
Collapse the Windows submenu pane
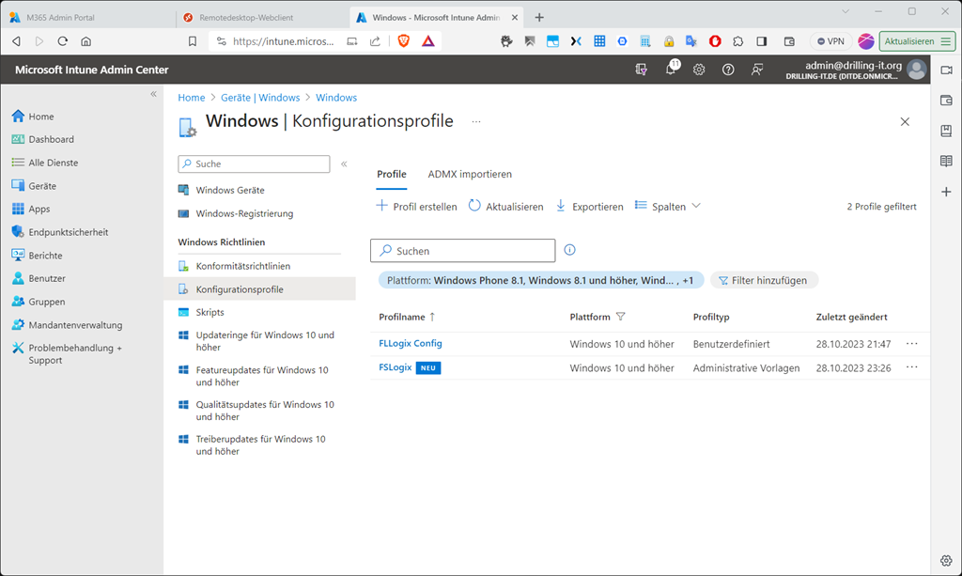(x=344, y=163)
